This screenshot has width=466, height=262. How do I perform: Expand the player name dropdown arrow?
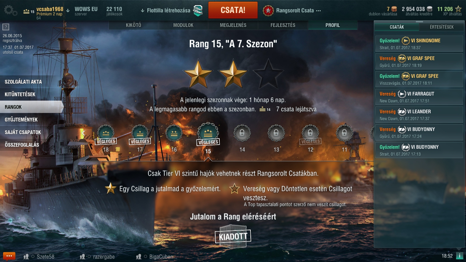(x=68, y=11)
